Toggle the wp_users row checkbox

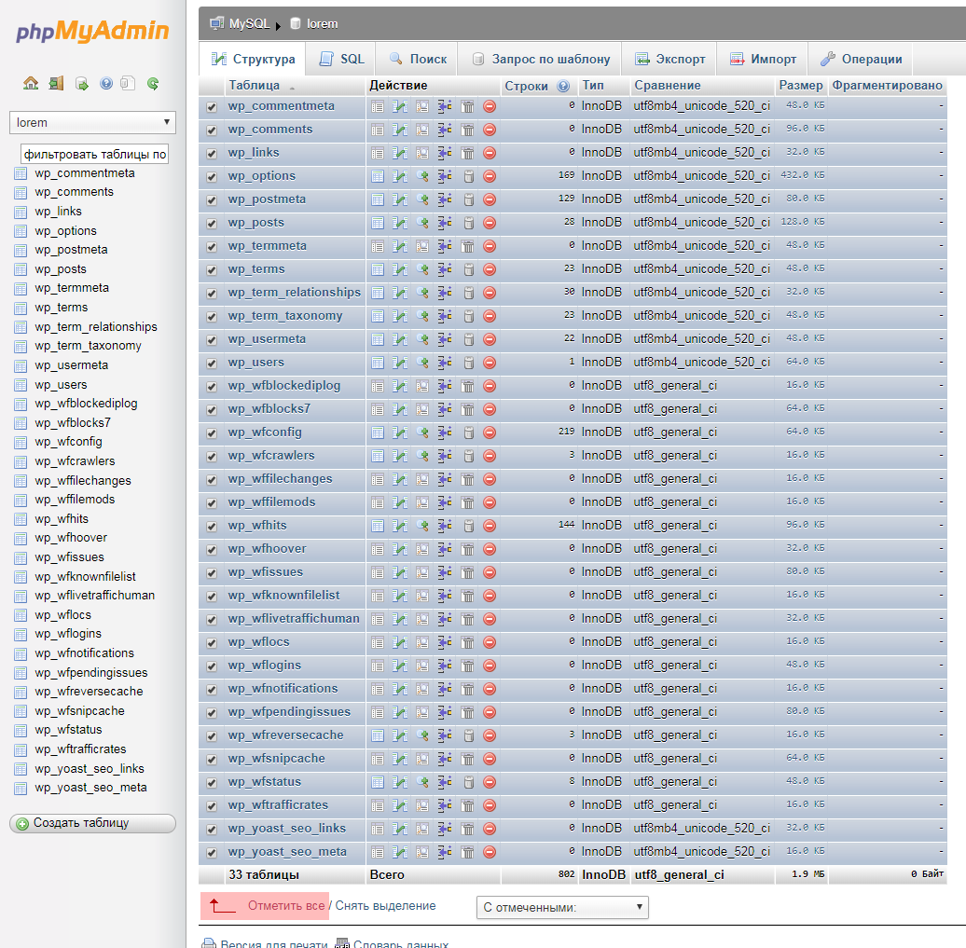212,364
